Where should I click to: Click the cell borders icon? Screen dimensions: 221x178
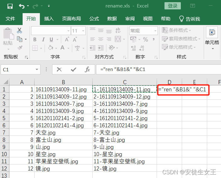35,48
